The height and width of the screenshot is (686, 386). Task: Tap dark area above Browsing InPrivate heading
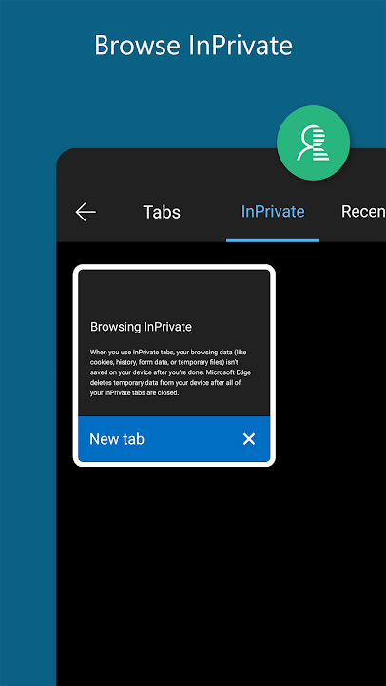[x=174, y=294]
